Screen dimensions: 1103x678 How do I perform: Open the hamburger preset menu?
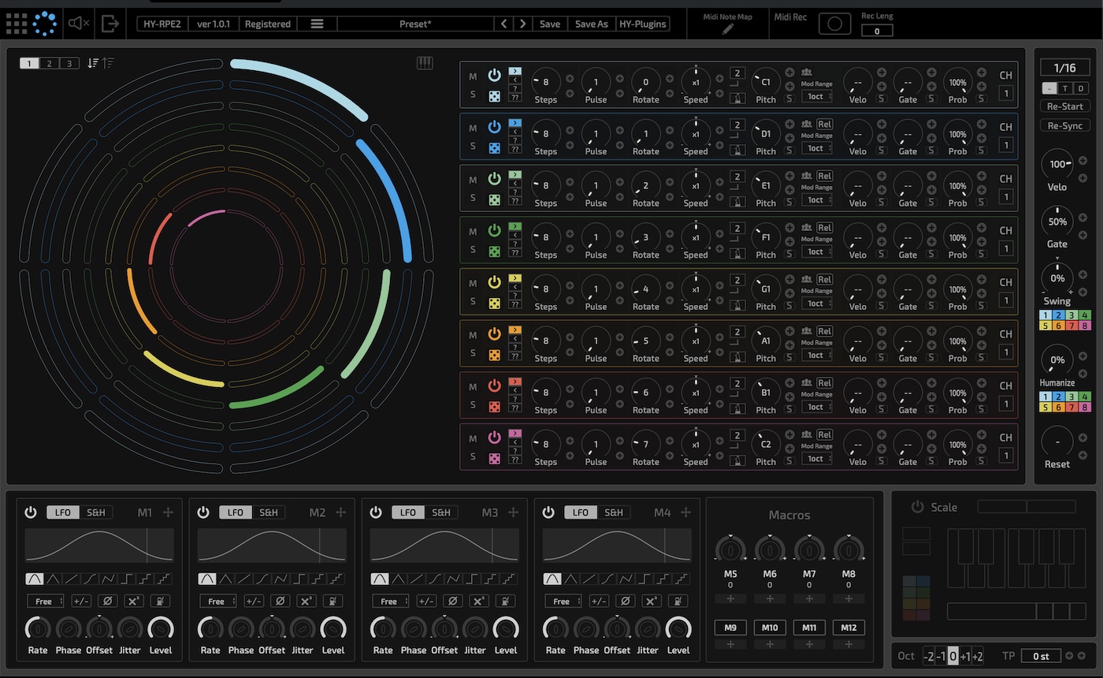click(317, 24)
